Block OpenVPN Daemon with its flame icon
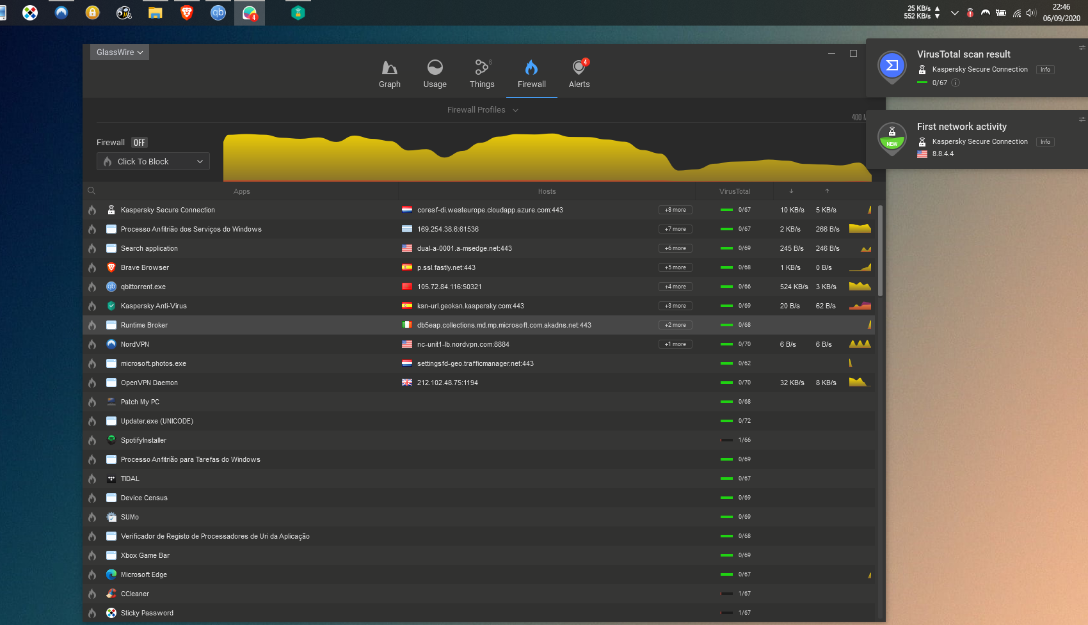 point(92,383)
